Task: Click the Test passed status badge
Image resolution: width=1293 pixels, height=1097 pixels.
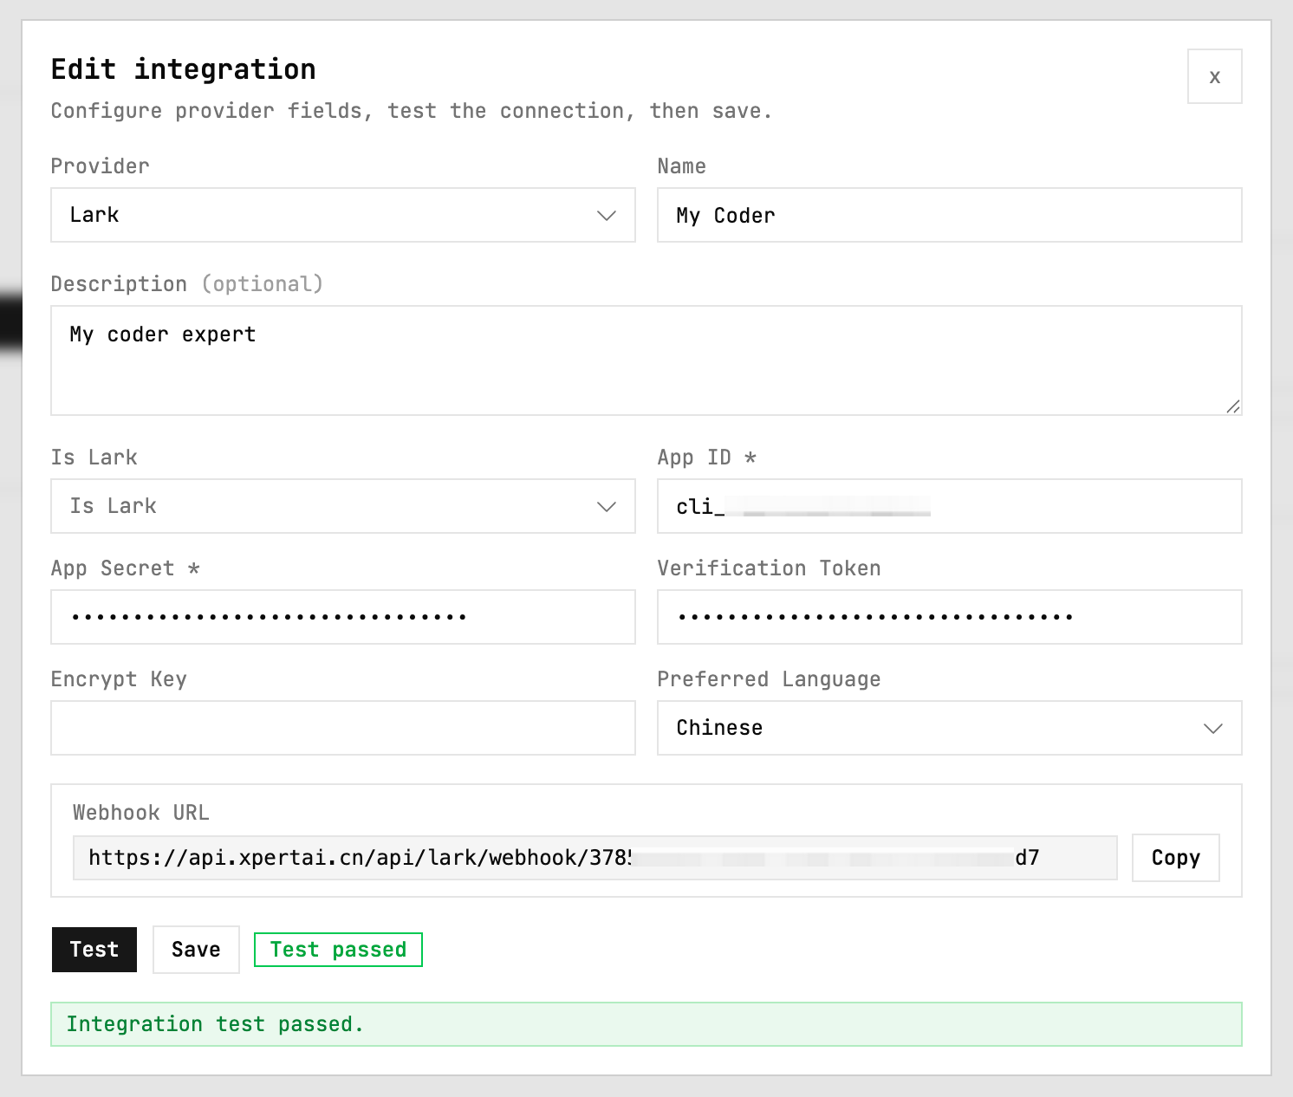Action: (338, 950)
